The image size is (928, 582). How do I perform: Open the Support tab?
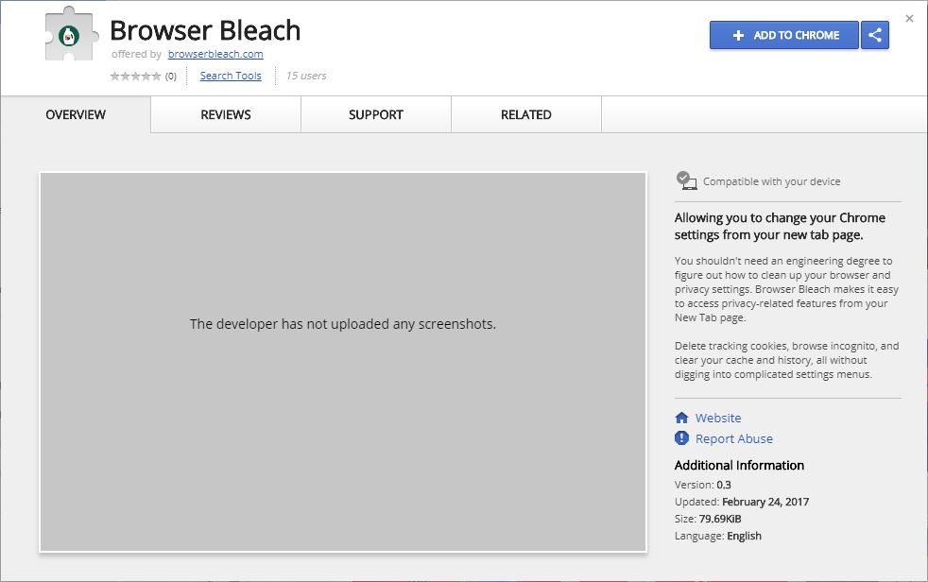376,114
